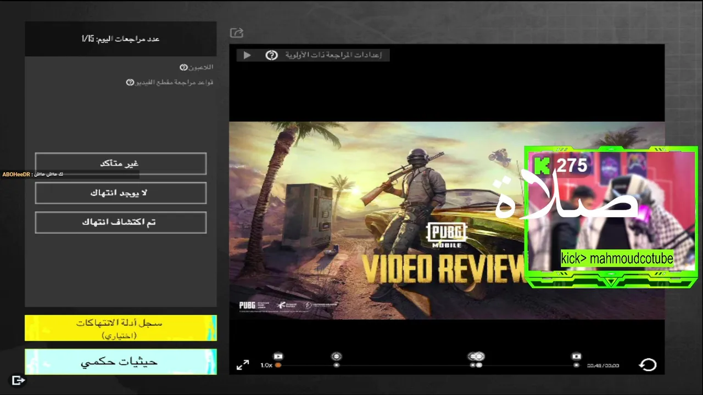Click the Kick stream overlay webcam

pos(611,217)
